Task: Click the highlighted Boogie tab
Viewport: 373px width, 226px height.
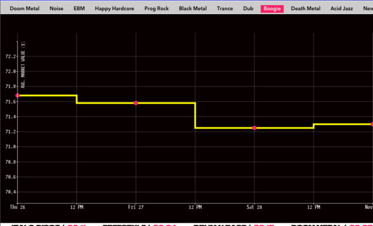Action: 272,9
